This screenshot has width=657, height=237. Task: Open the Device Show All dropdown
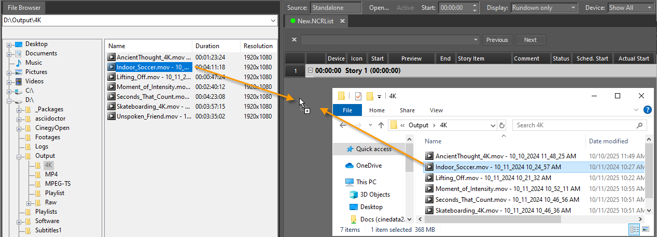tap(649, 8)
